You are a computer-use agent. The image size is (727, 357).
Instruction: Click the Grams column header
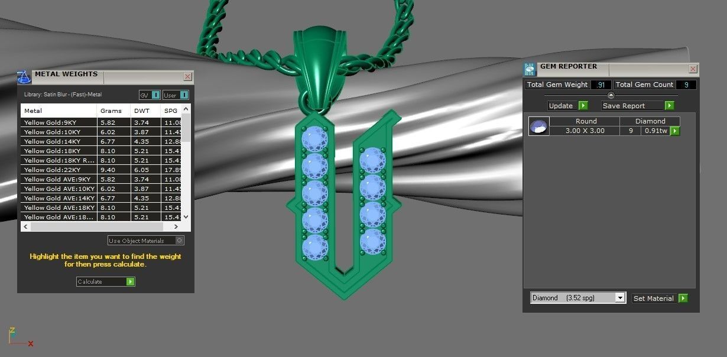[113, 111]
